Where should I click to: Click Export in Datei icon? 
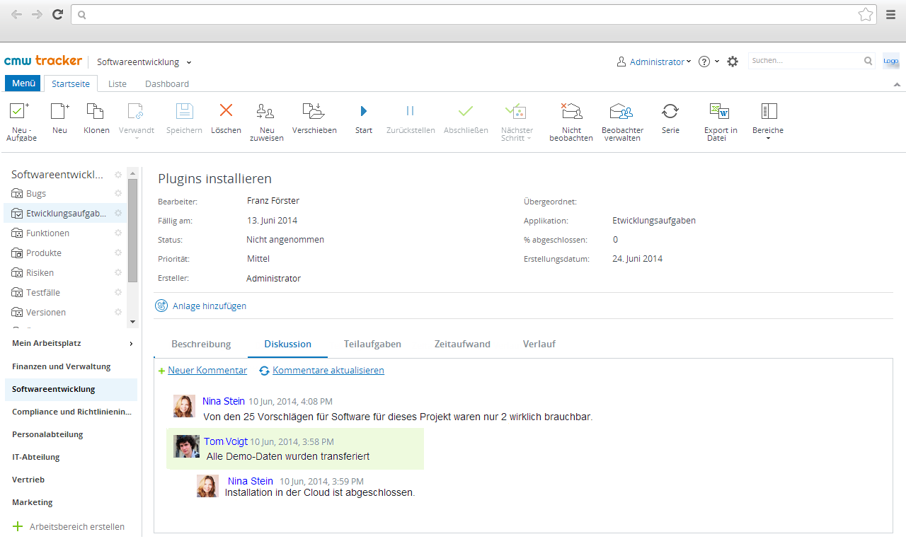pos(720,111)
